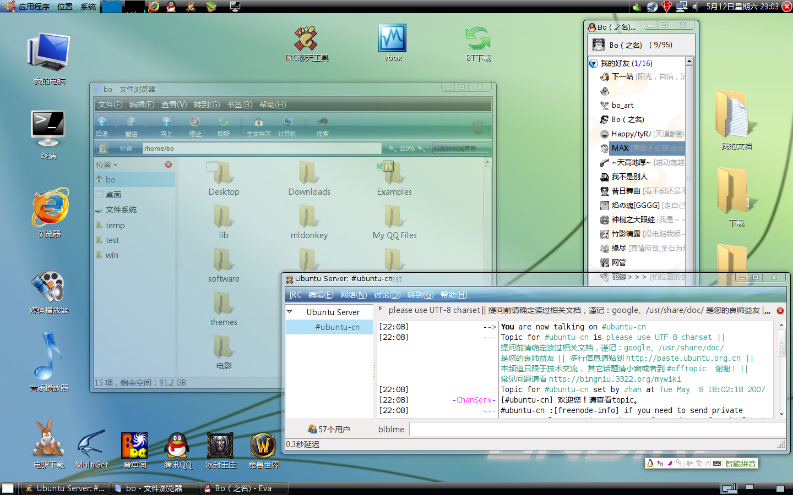Open the vbox desktop icon
The height and width of the screenshot is (495, 793).
pos(393,44)
